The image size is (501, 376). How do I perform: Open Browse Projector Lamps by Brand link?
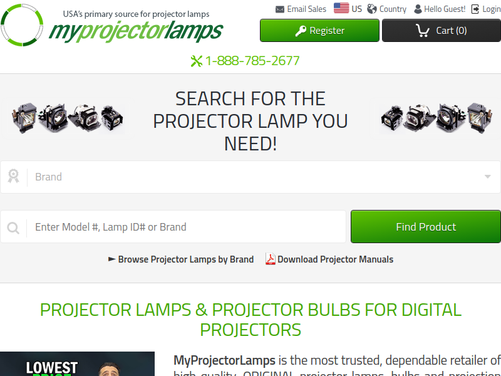click(x=181, y=259)
